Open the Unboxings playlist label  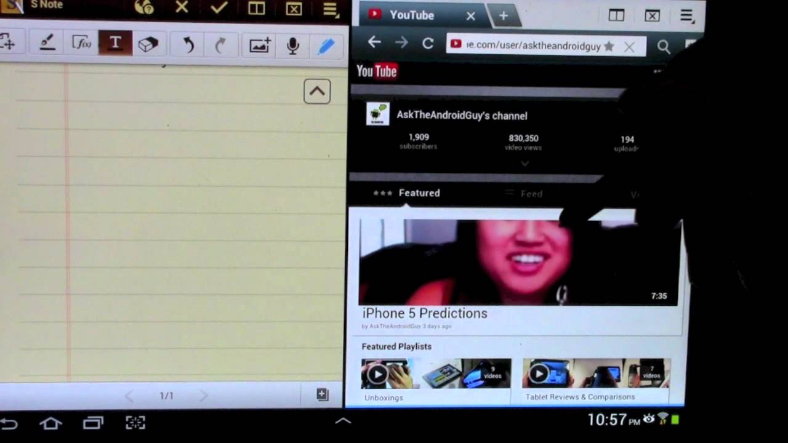click(x=384, y=397)
